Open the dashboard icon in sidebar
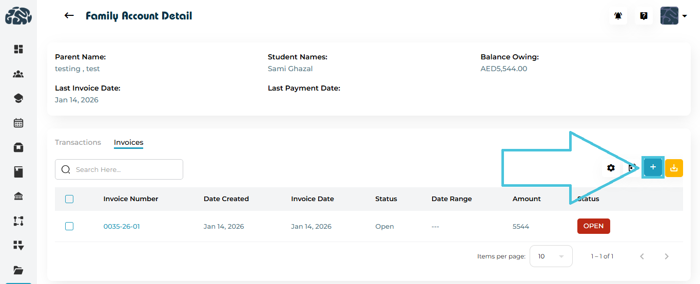The height and width of the screenshot is (284, 700). click(18, 49)
